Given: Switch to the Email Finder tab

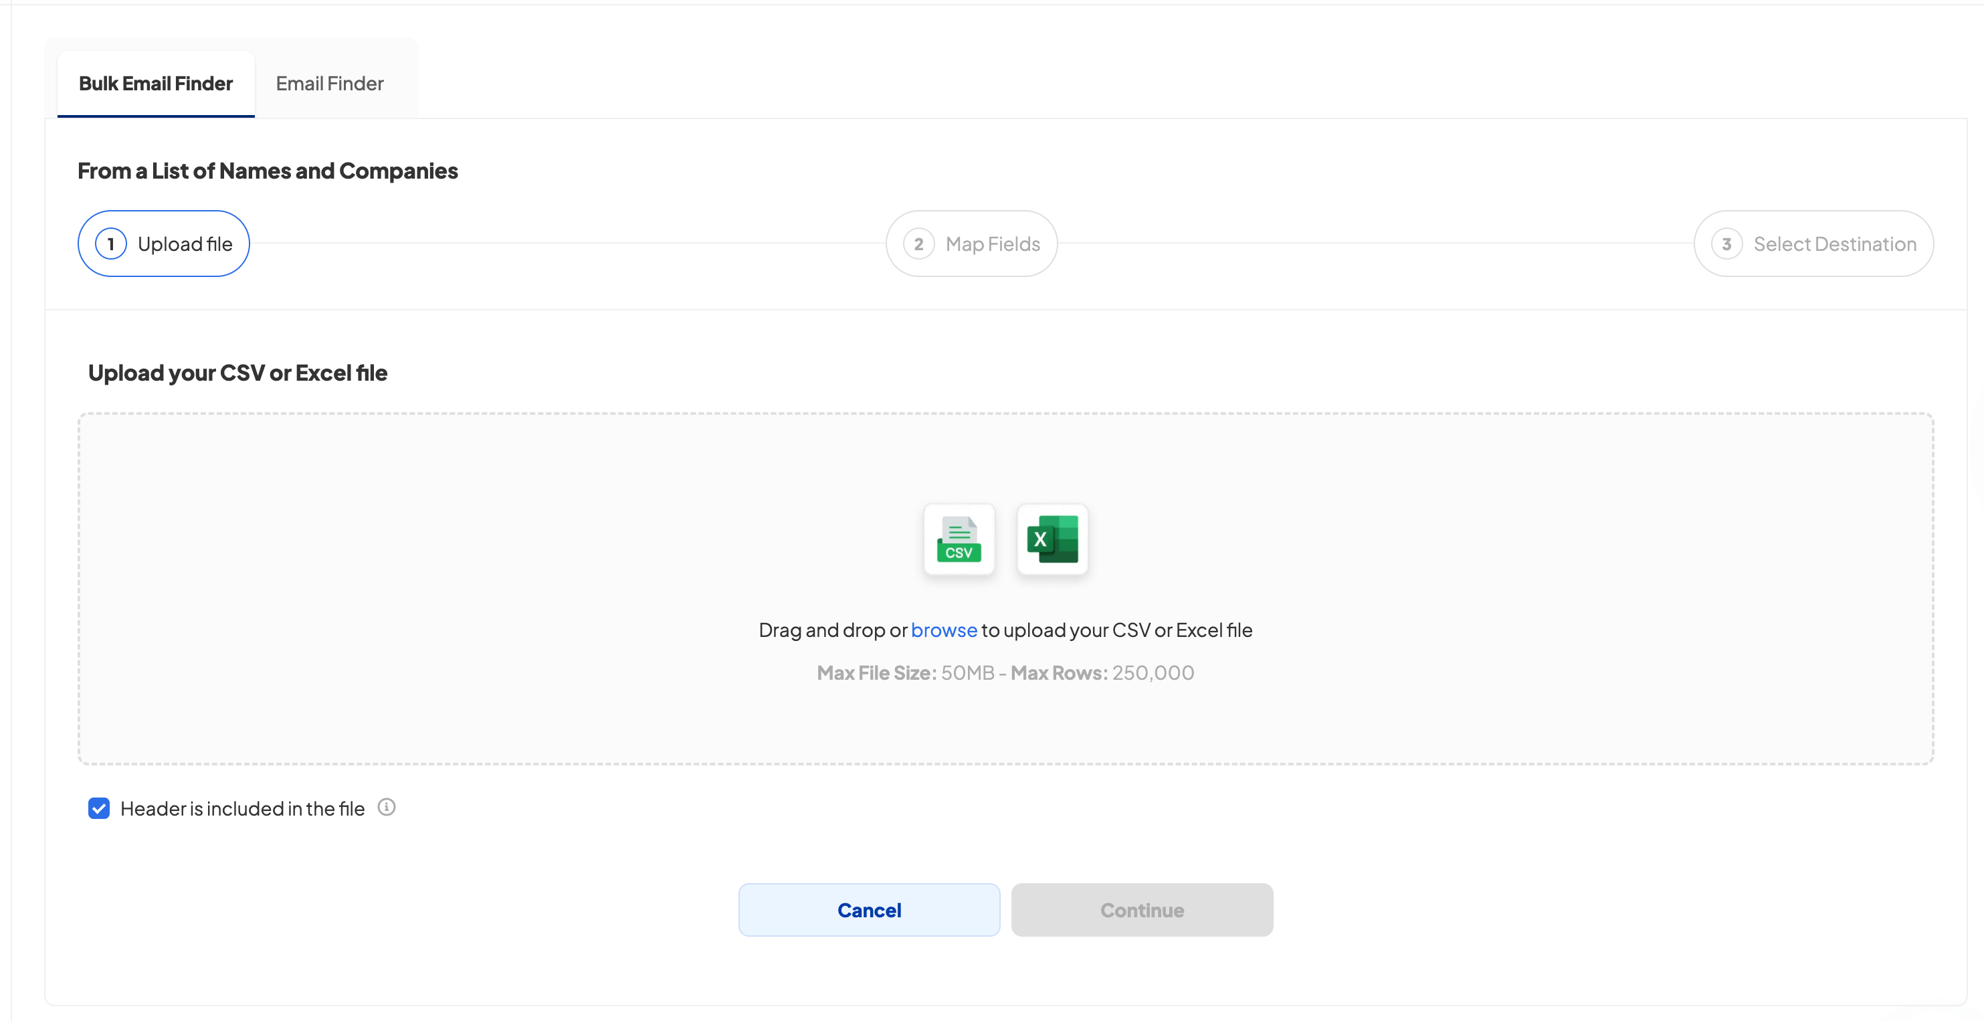Looking at the screenshot, I should (x=330, y=83).
